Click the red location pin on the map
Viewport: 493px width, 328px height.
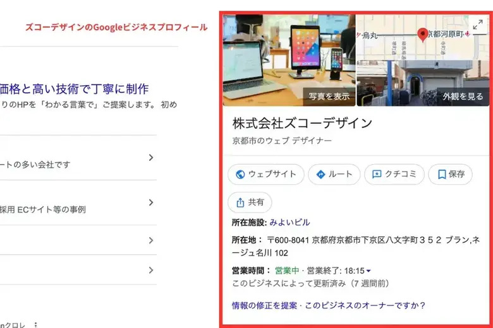click(423, 34)
